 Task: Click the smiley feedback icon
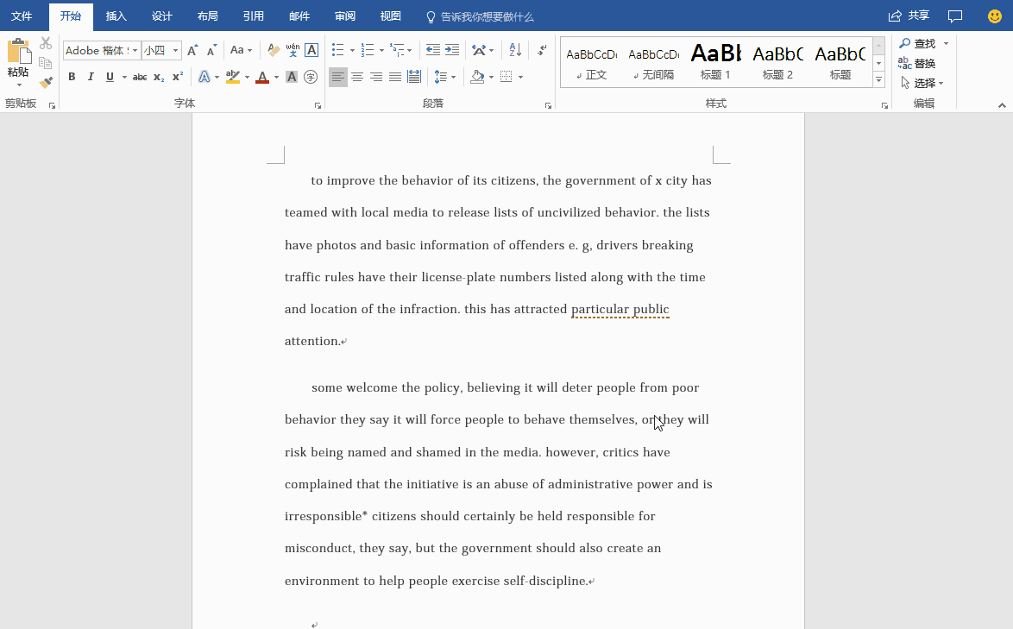click(x=995, y=16)
